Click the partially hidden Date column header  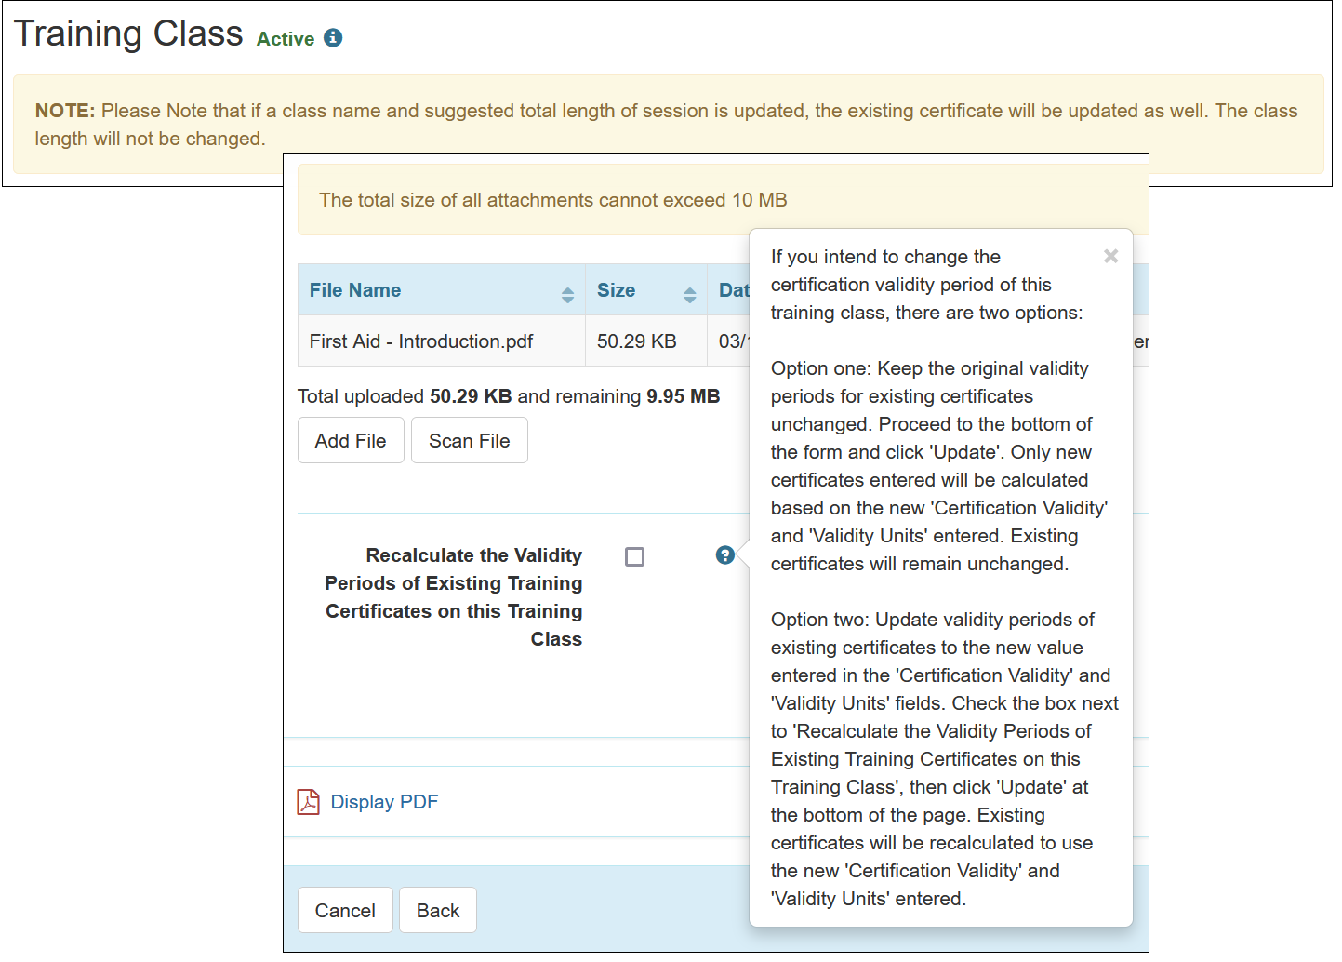pos(732,290)
